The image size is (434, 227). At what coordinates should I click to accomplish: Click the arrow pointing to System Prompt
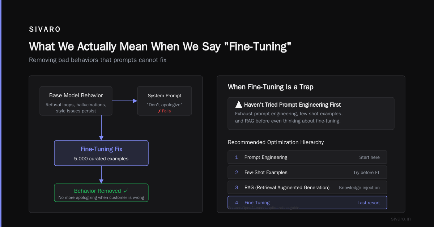click(125, 101)
